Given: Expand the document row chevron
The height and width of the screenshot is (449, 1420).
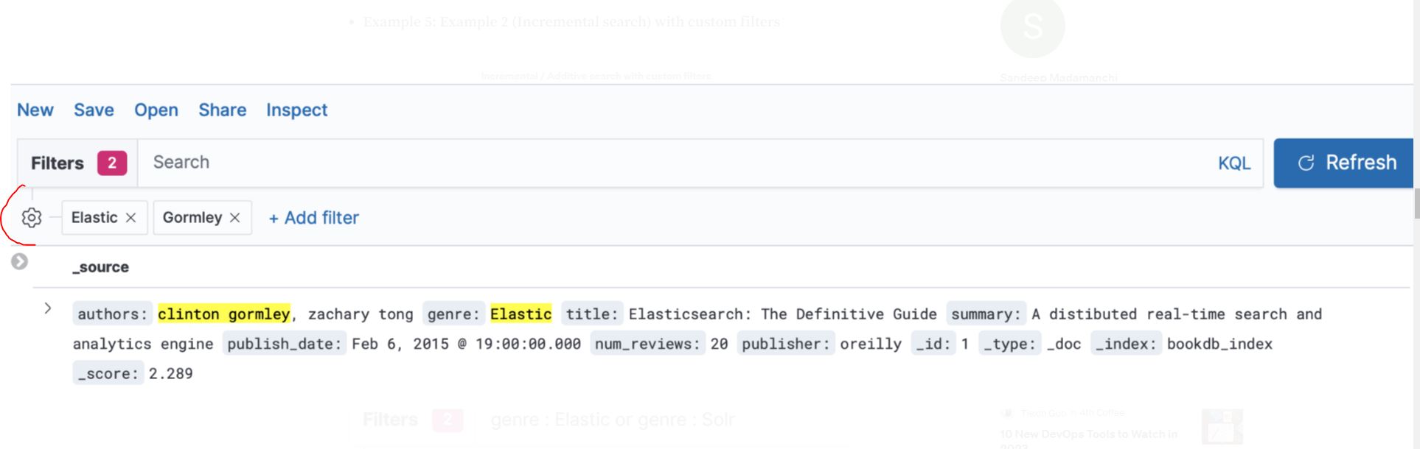Looking at the screenshot, I should pos(48,308).
